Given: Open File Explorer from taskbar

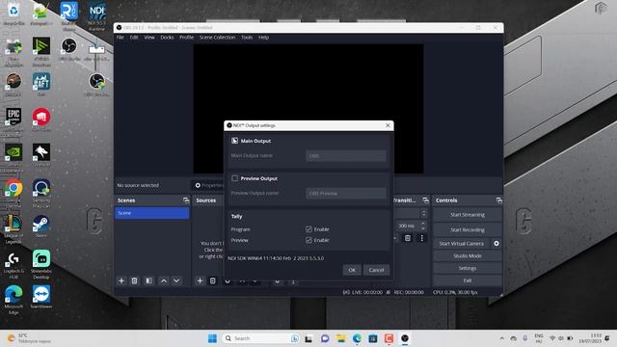Looking at the screenshot, I should 340,338.
